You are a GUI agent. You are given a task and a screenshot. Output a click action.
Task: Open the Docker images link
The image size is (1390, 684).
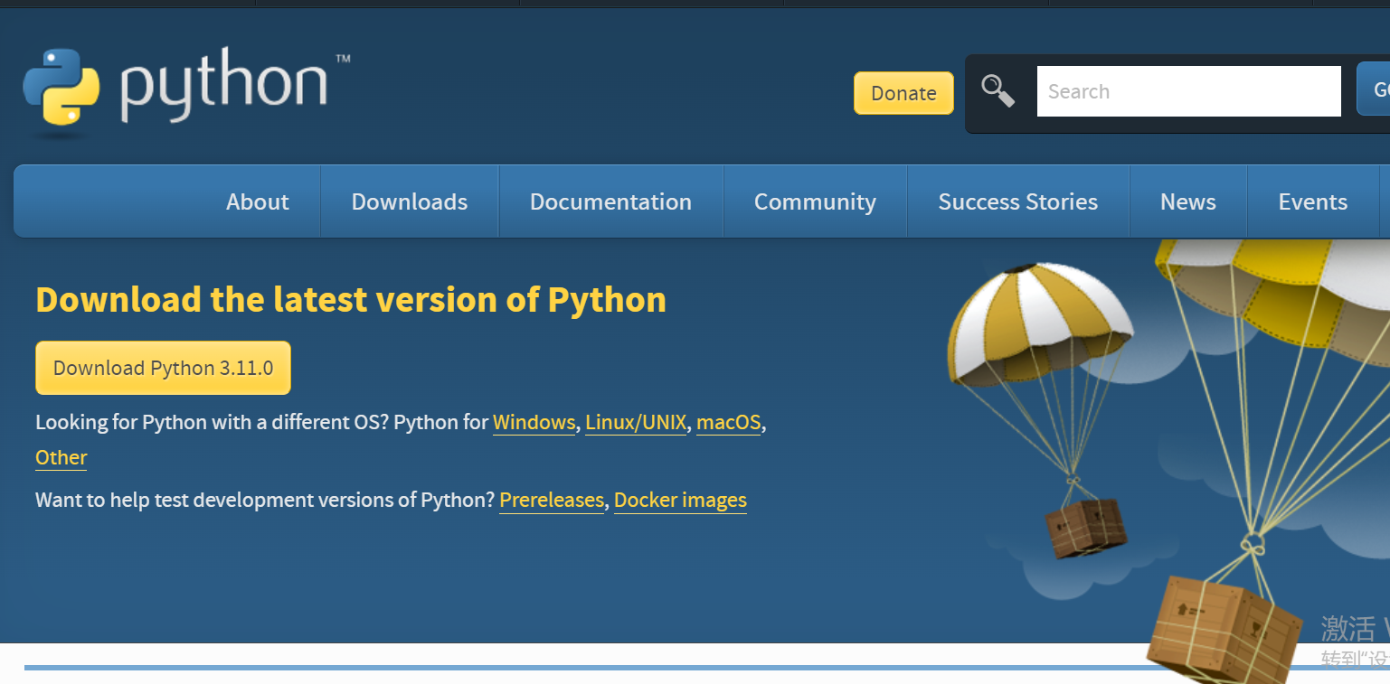(x=680, y=500)
